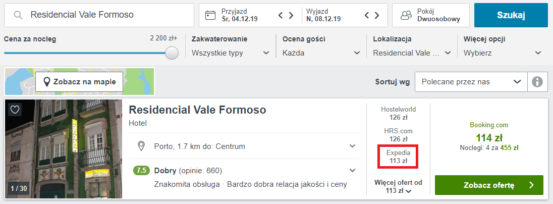This screenshot has width=553, height=204.
Task: Open Ocena gości rating dropdown
Action: pos(321,53)
